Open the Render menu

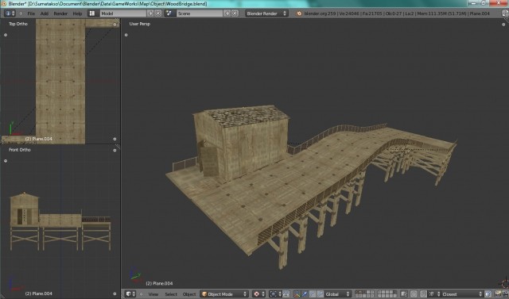(x=60, y=13)
